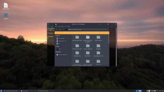Viewport: 164px width, 92px height.
Task: Go back with the back arrow
Action: [x=57, y=30]
